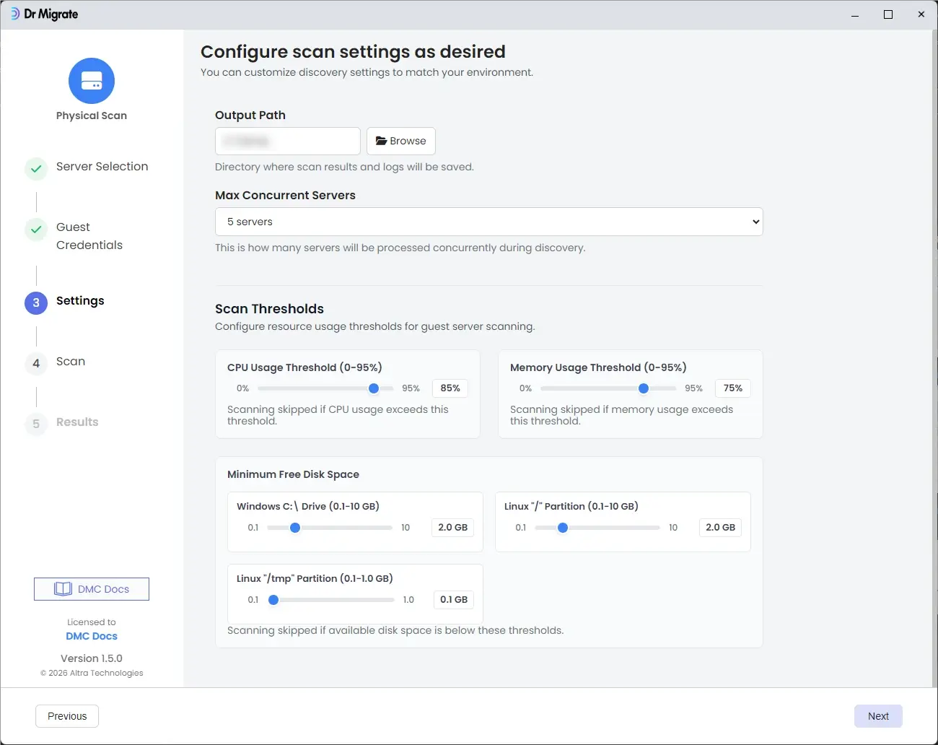Close the Dr Migrate window

click(921, 14)
